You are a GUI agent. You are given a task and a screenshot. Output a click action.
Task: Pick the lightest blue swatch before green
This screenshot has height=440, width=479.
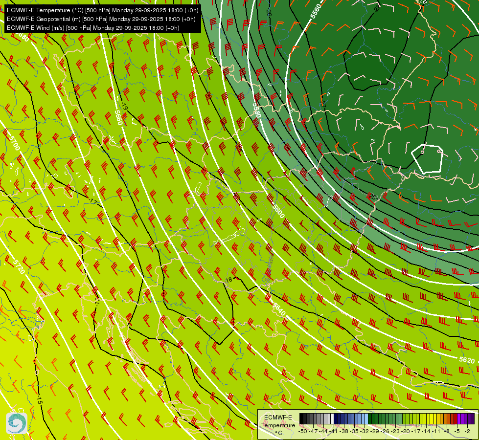click(x=366, y=418)
